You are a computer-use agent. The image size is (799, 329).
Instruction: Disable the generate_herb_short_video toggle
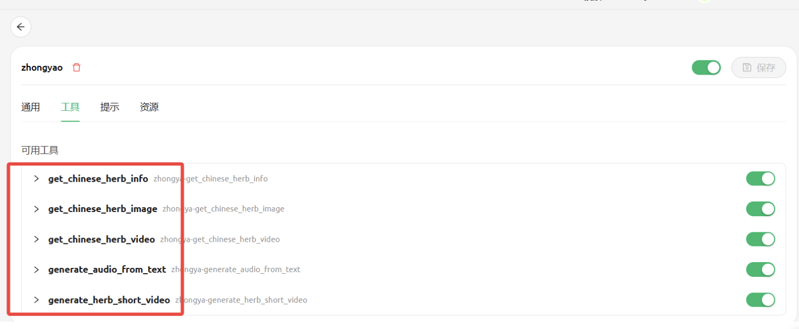click(760, 300)
